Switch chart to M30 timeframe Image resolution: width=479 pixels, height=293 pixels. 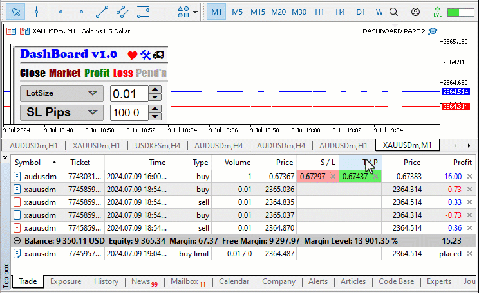tap(299, 12)
